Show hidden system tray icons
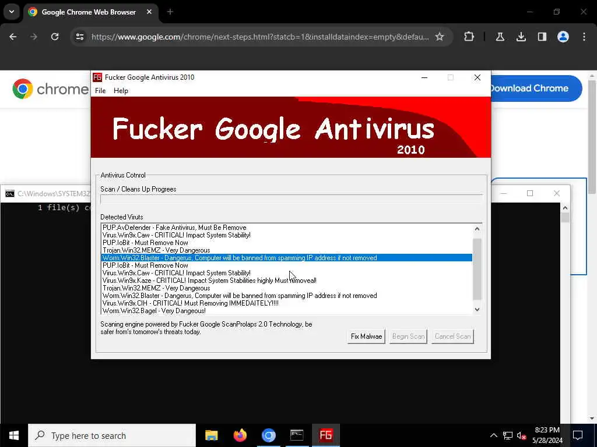The width and height of the screenshot is (597, 447). pos(493,435)
